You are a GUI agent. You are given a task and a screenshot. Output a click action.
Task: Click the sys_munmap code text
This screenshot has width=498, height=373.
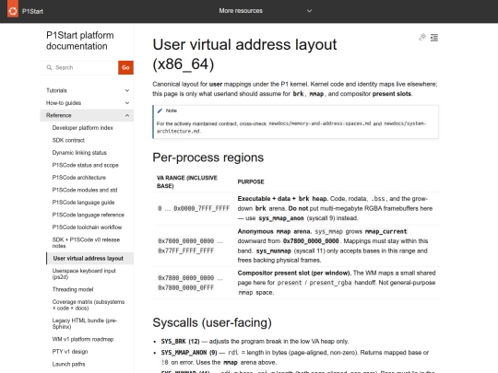click(x=274, y=251)
